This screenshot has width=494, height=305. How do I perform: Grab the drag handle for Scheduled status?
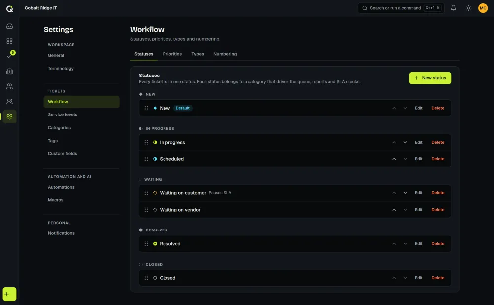(x=146, y=159)
